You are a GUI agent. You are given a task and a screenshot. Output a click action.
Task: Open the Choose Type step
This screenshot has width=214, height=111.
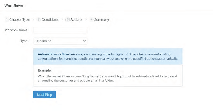pos(20,19)
